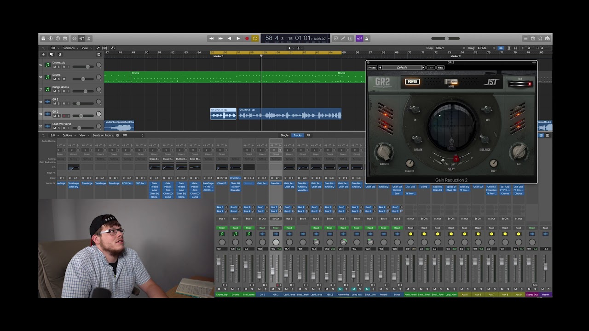
Task: Click the Rewind transport button
Action: pyautogui.click(x=212, y=39)
